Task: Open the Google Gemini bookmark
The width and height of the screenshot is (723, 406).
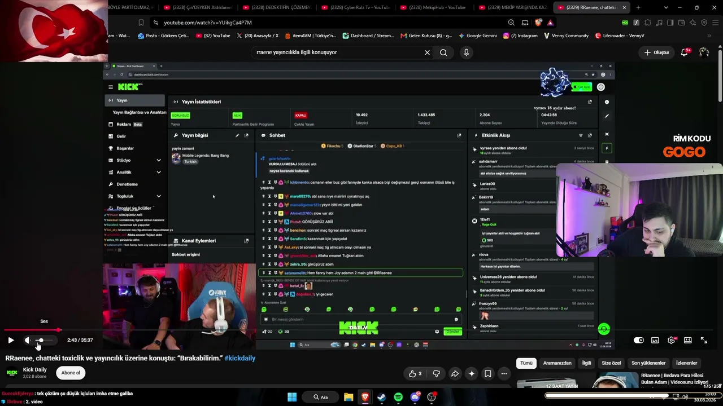Action: point(478,36)
